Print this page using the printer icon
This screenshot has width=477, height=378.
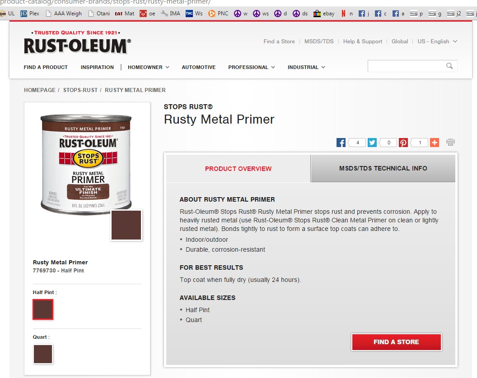click(x=450, y=142)
